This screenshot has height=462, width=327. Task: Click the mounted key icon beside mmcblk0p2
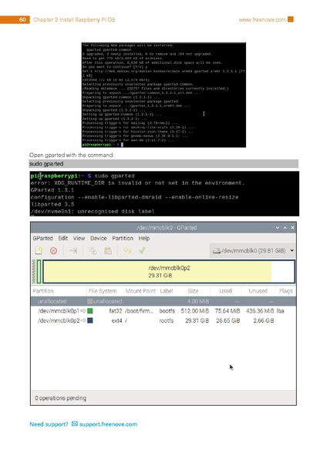83,320
